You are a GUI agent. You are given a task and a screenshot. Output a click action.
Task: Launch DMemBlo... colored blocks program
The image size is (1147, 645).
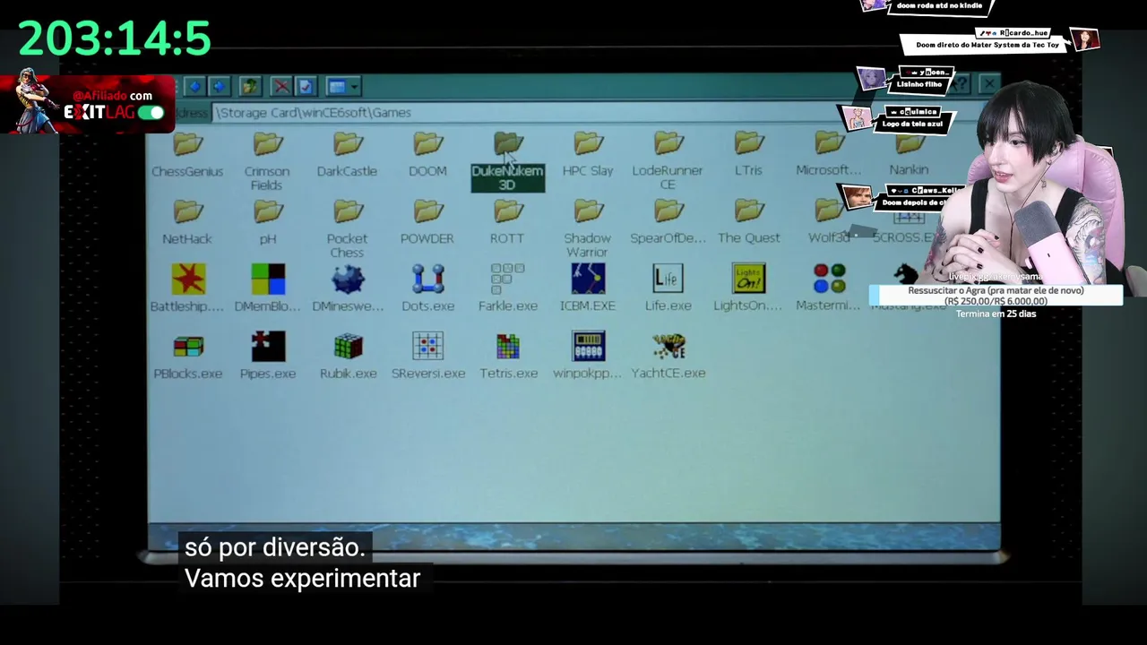[267, 288]
